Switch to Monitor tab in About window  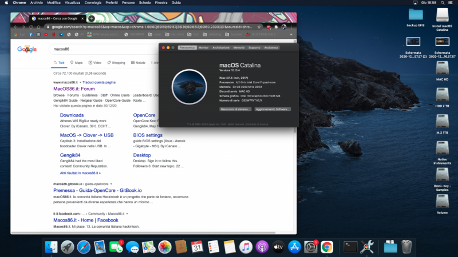click(x=203, y=47)
